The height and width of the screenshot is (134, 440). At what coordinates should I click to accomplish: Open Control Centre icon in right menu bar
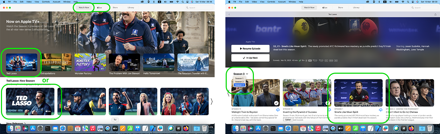[413, 2]
